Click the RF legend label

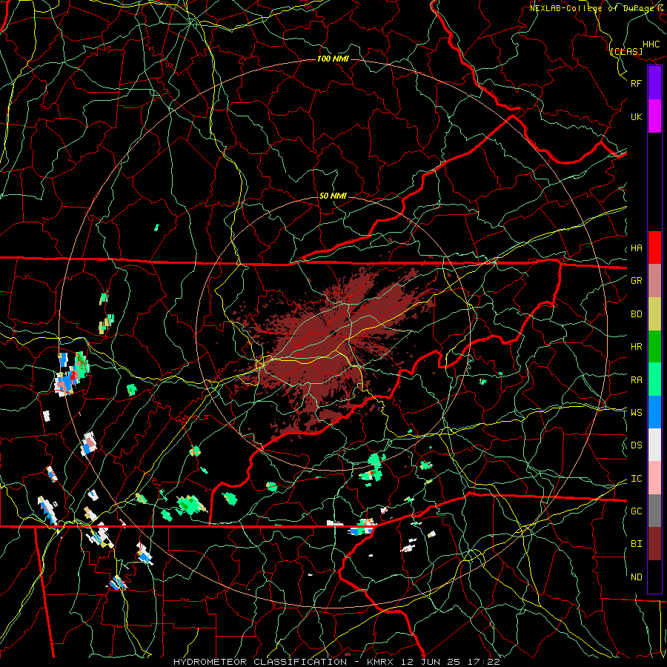(x=637, y=83)
